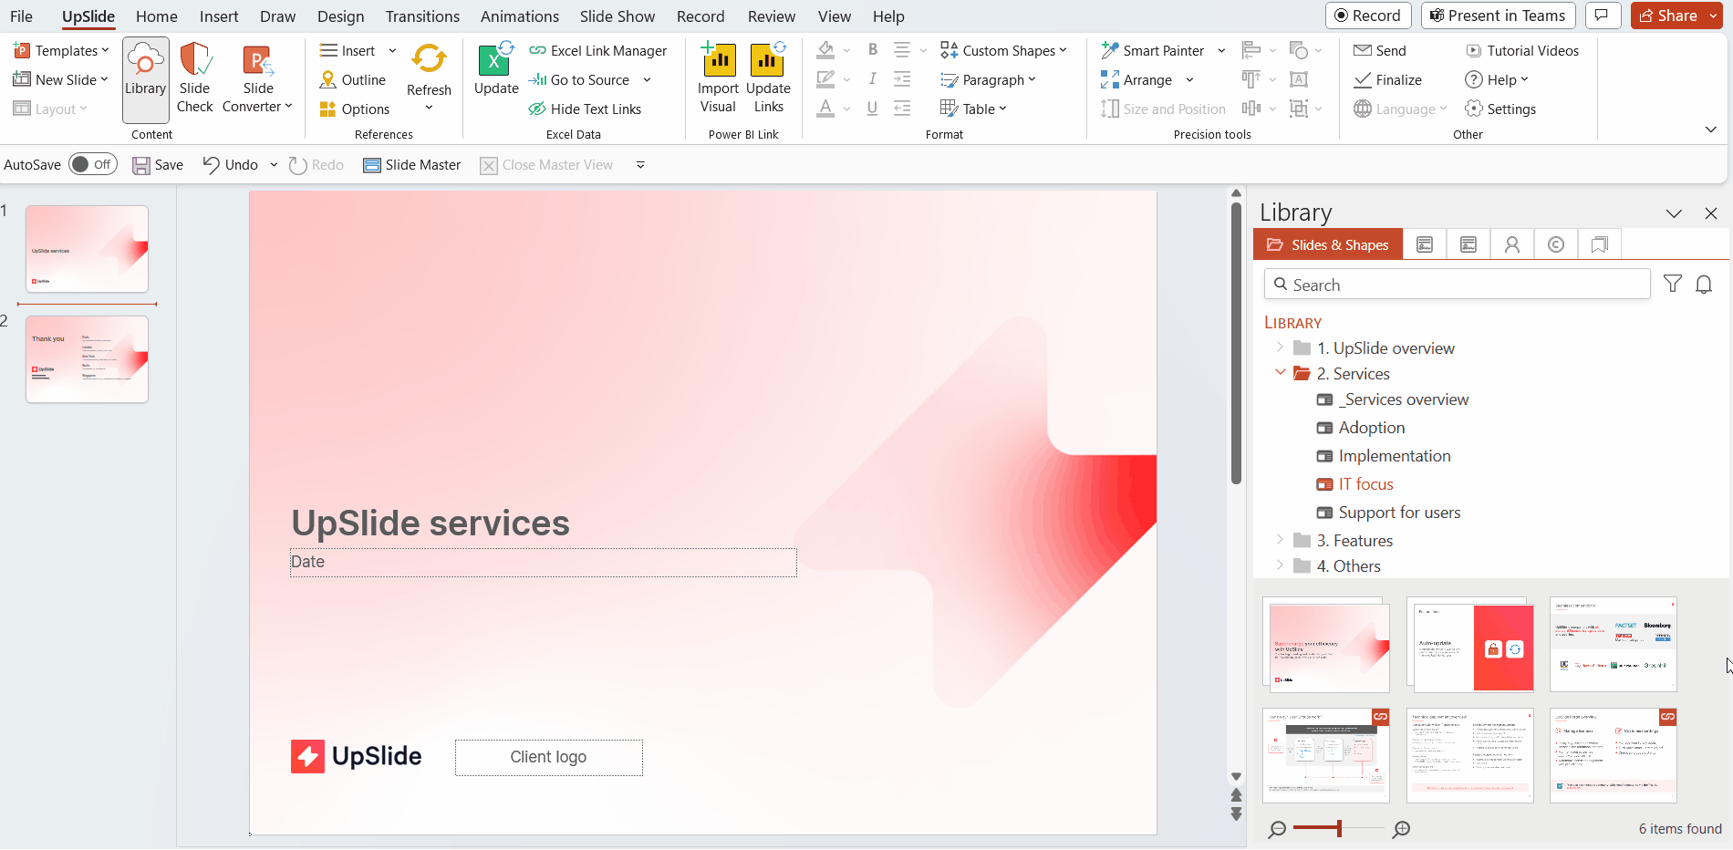Click the Date placeholder on the slide

tap(544, 563)
